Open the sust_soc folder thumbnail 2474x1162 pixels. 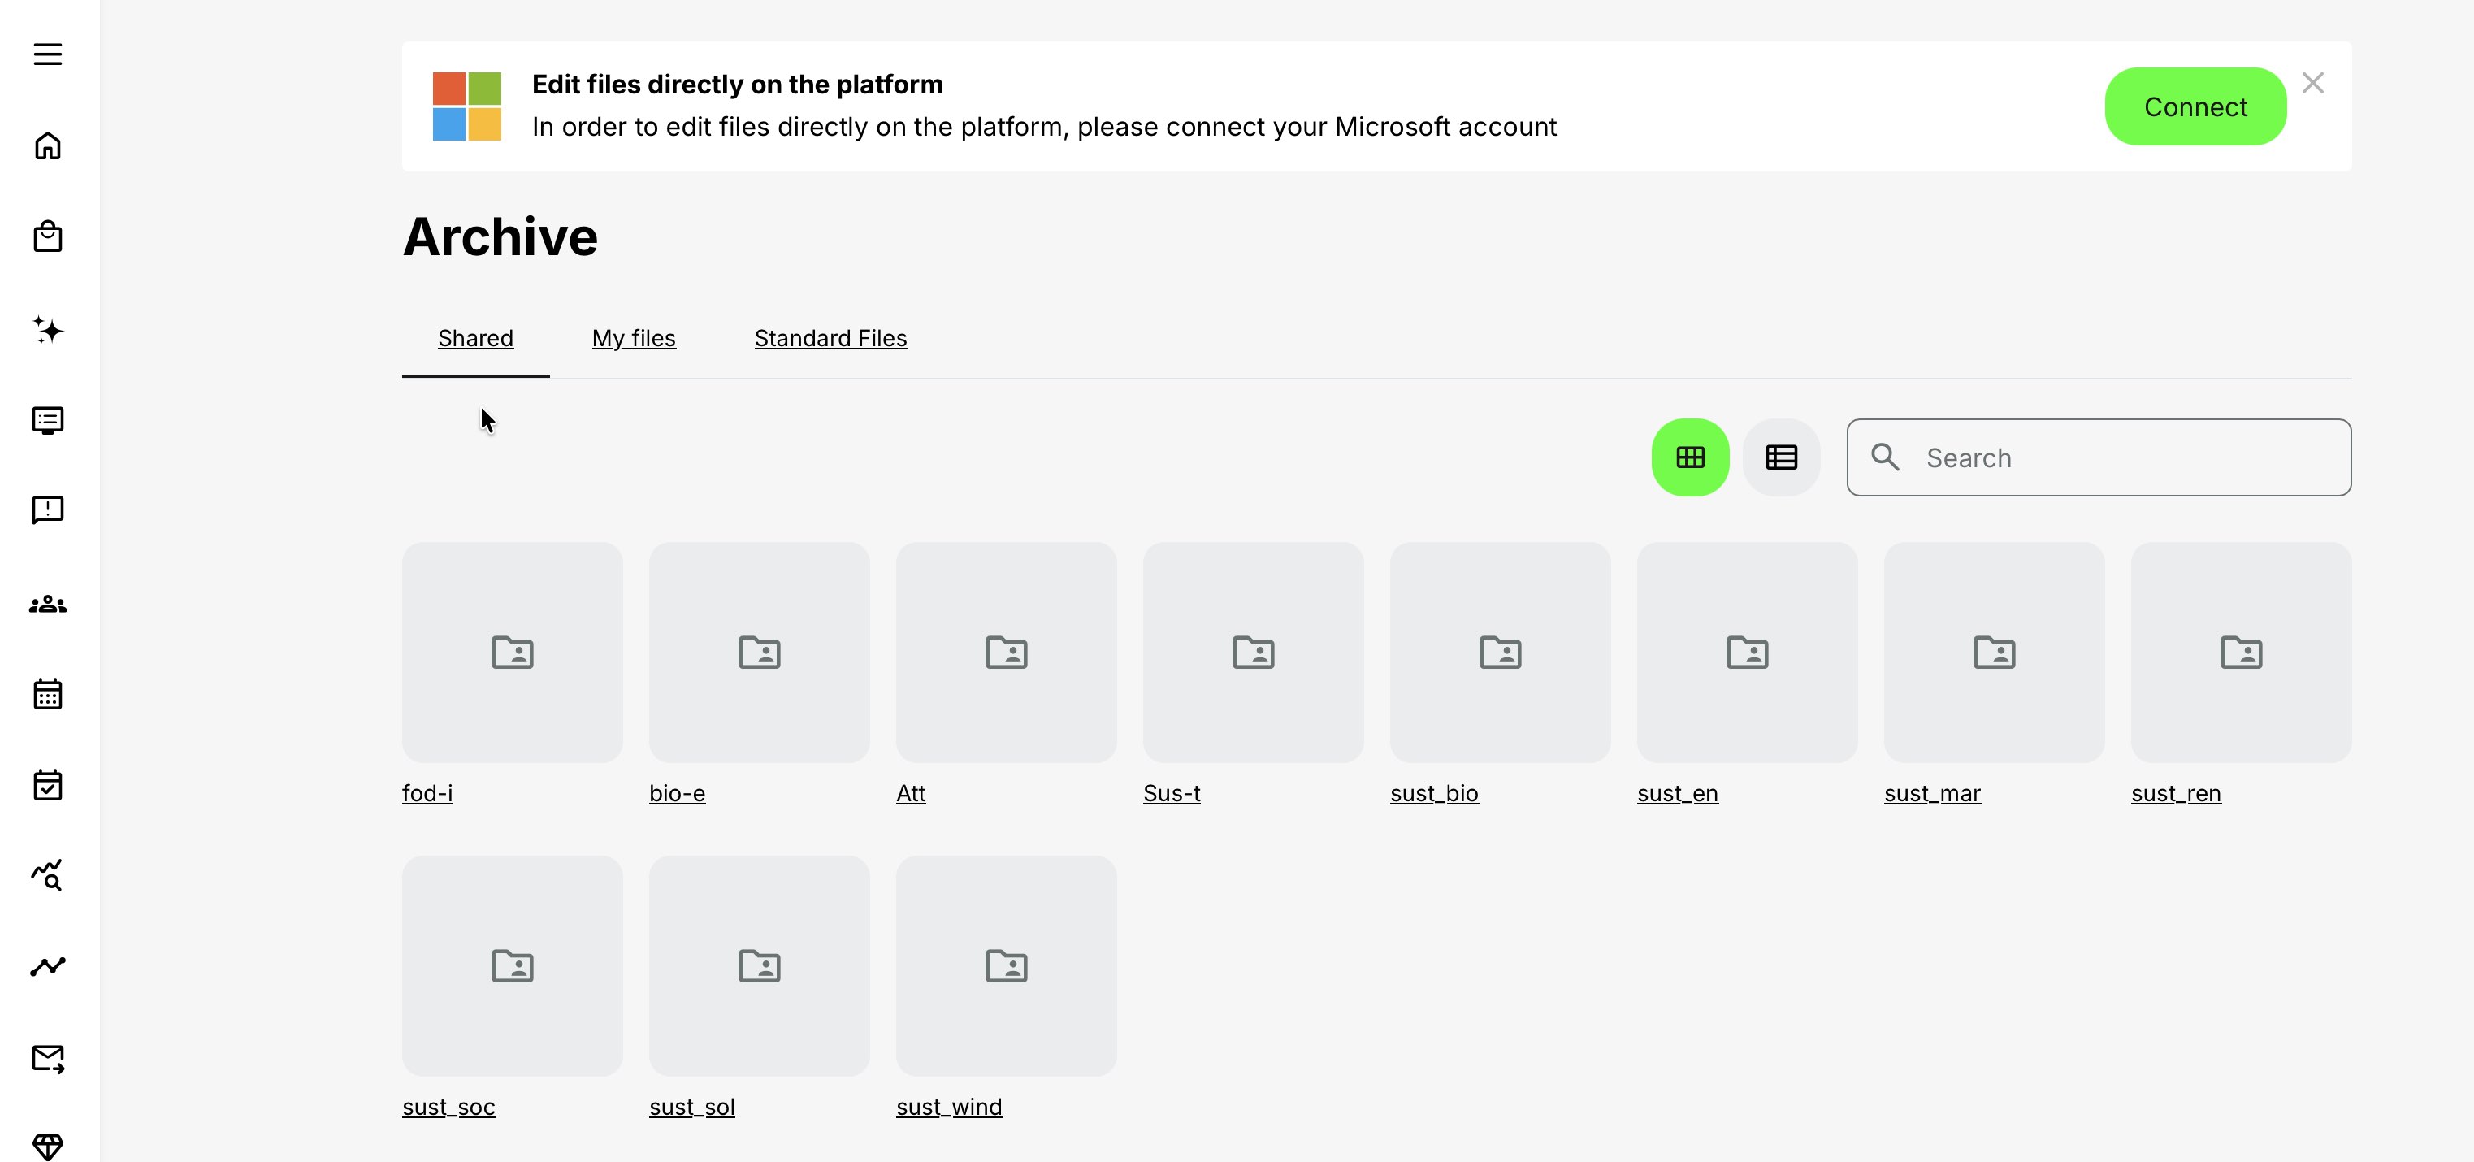pyautogui.click(x=513, y=966)
